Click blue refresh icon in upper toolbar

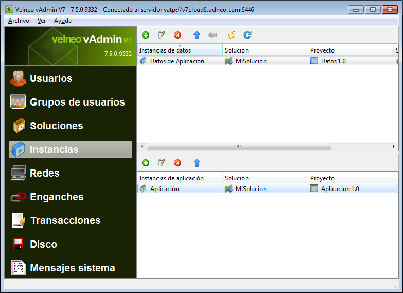coord(248,35)
